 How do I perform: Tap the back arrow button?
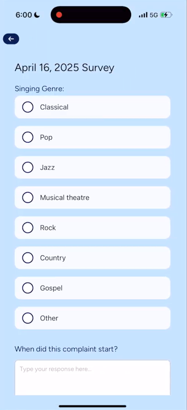11,39
